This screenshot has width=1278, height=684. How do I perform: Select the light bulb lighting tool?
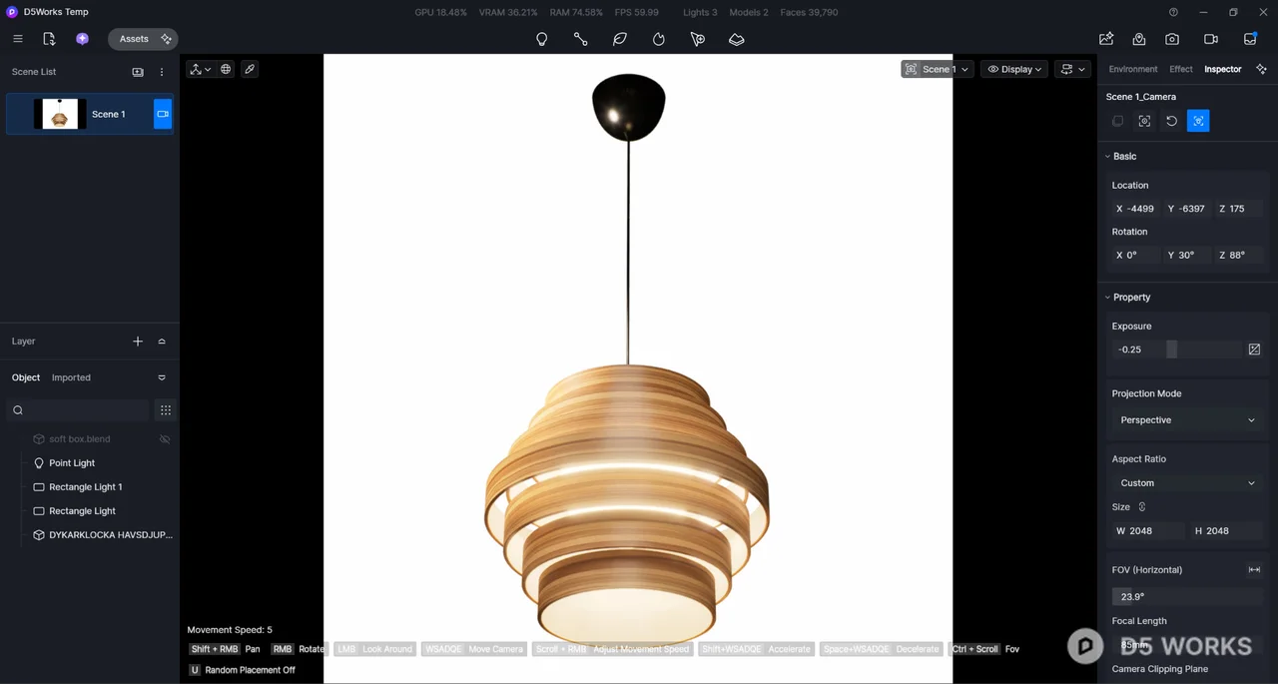point(541,39)
